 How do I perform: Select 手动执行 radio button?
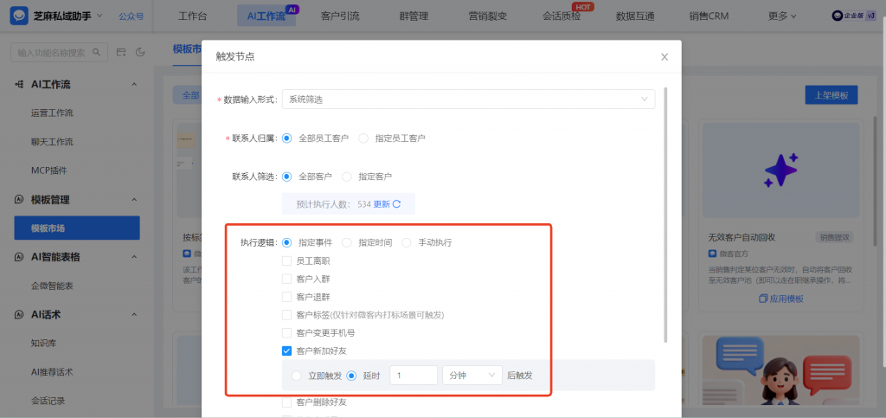coord(407,242)
